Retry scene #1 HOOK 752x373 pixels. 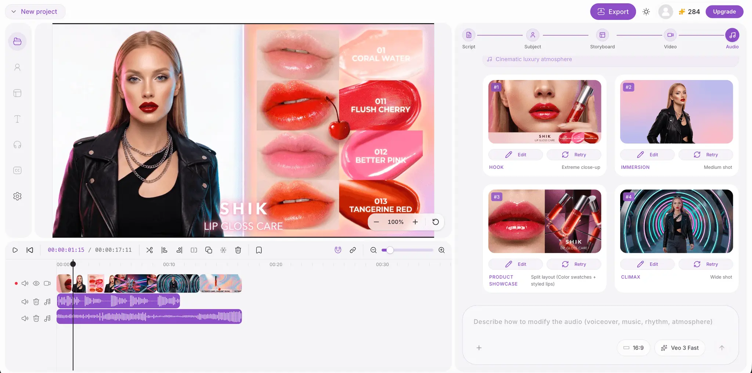[x=574, y=155]
